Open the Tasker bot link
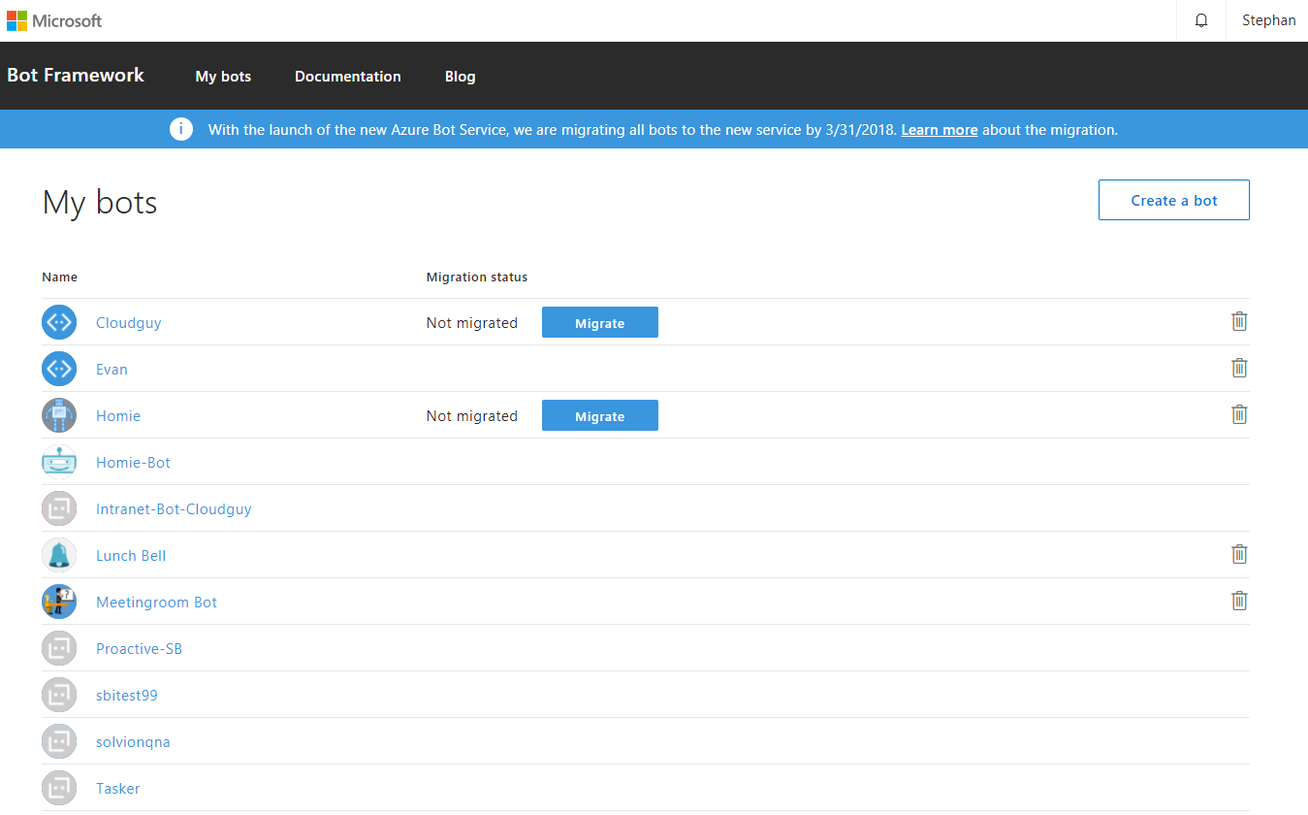The image size is (1308, 815). [117, 789]
